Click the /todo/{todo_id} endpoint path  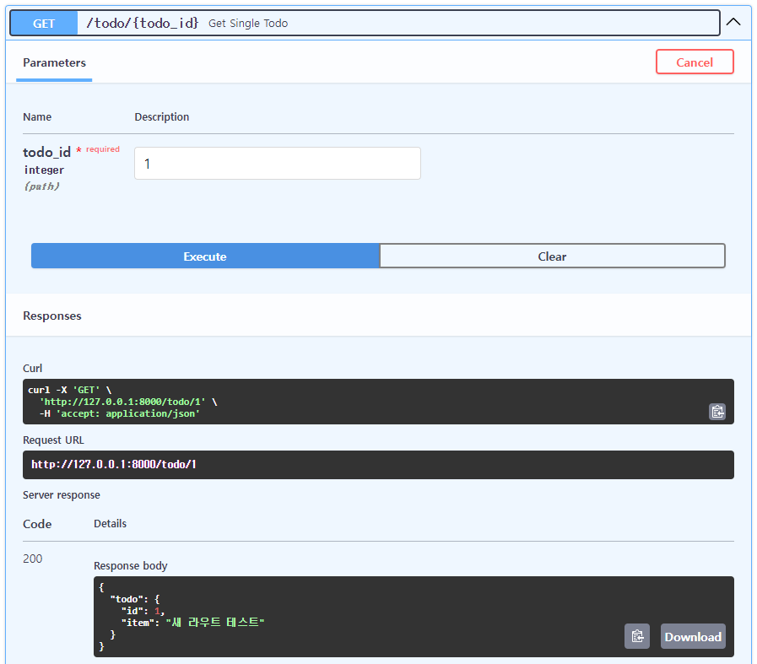click(x=142, y=23)
